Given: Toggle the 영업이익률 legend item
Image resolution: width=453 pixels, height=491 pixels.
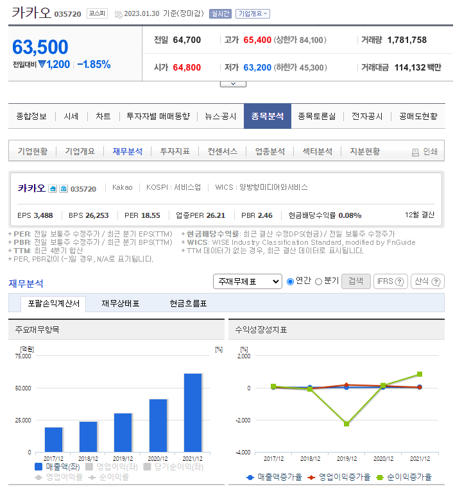Looking at the screenshot, I should pyautogui.click(x=58, y=478).
